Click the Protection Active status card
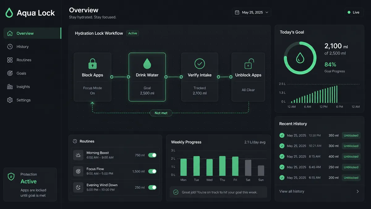This screenshot has width=371, height=209. [30, 185]
